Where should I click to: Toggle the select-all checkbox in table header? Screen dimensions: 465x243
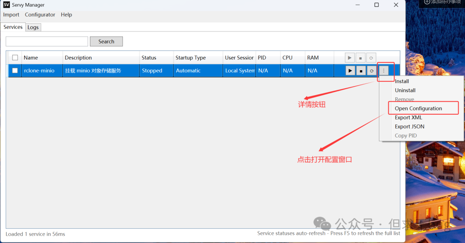[15, 58]
